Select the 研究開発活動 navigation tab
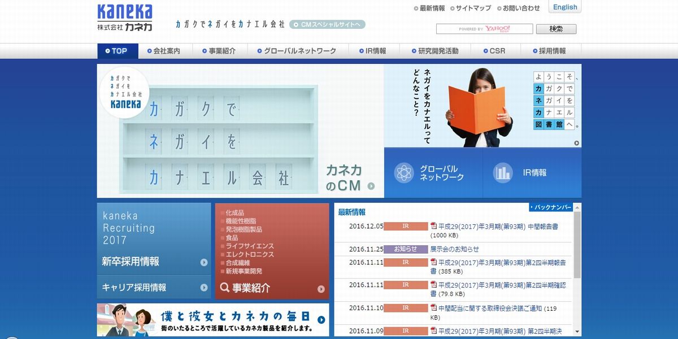The image size is (678, 339). coord(434,51)
